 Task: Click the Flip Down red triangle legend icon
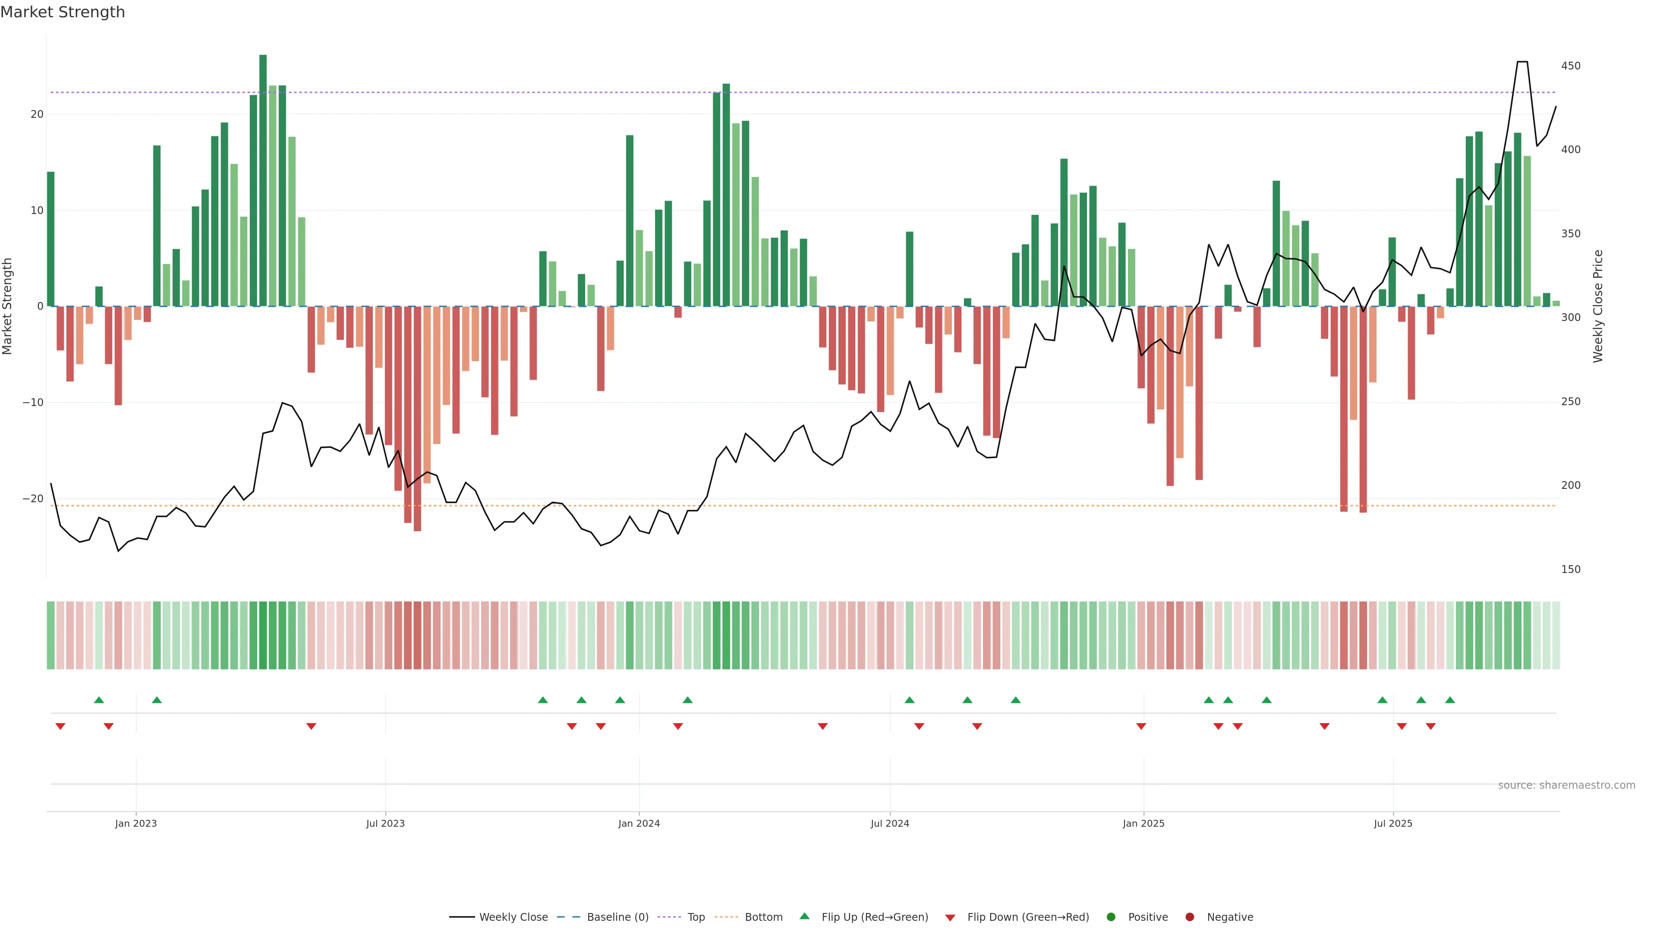coord(950,918)
